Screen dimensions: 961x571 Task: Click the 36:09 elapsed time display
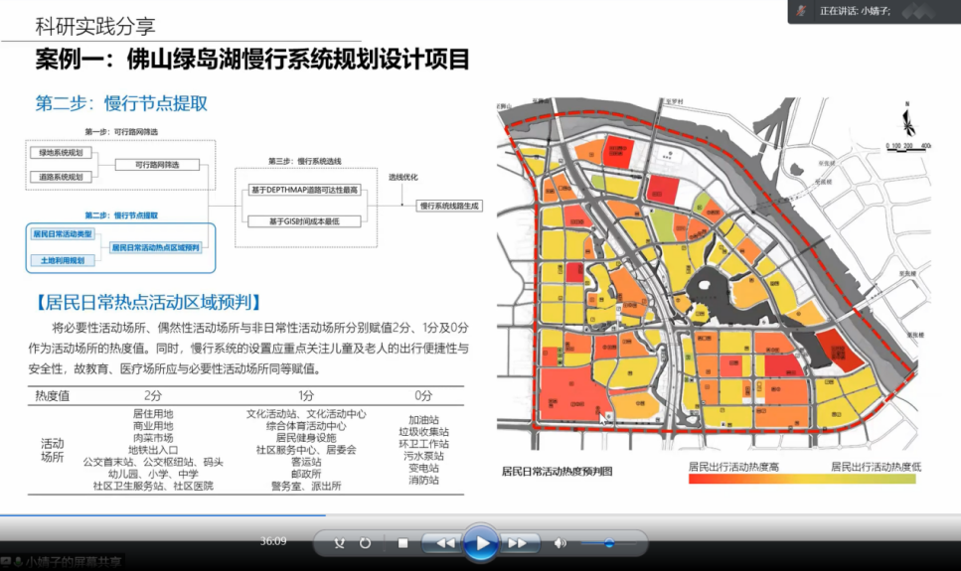tap(273, 541)
